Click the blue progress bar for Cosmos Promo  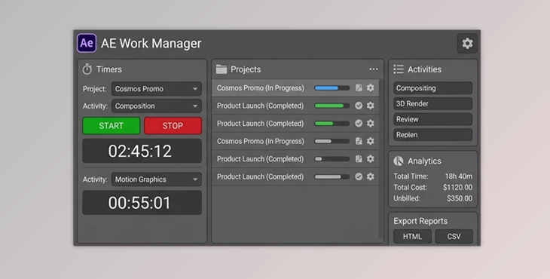pos(332,88)
